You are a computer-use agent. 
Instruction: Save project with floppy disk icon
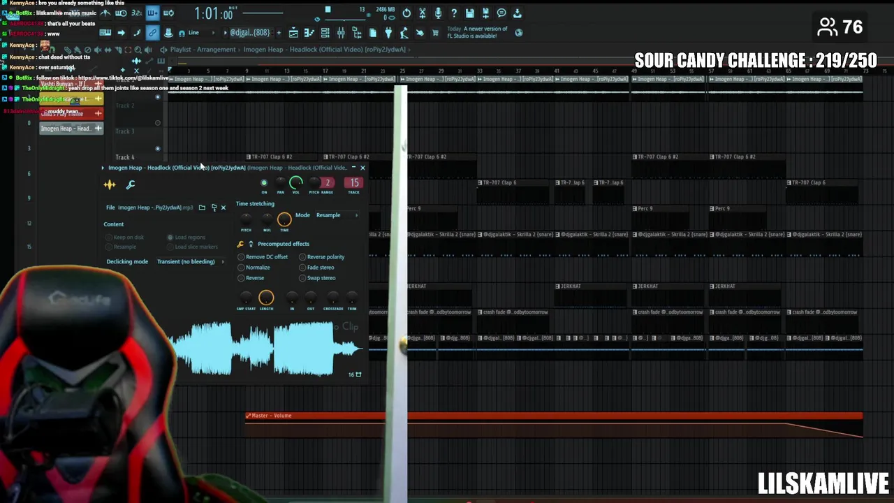(x=469, y=13)
